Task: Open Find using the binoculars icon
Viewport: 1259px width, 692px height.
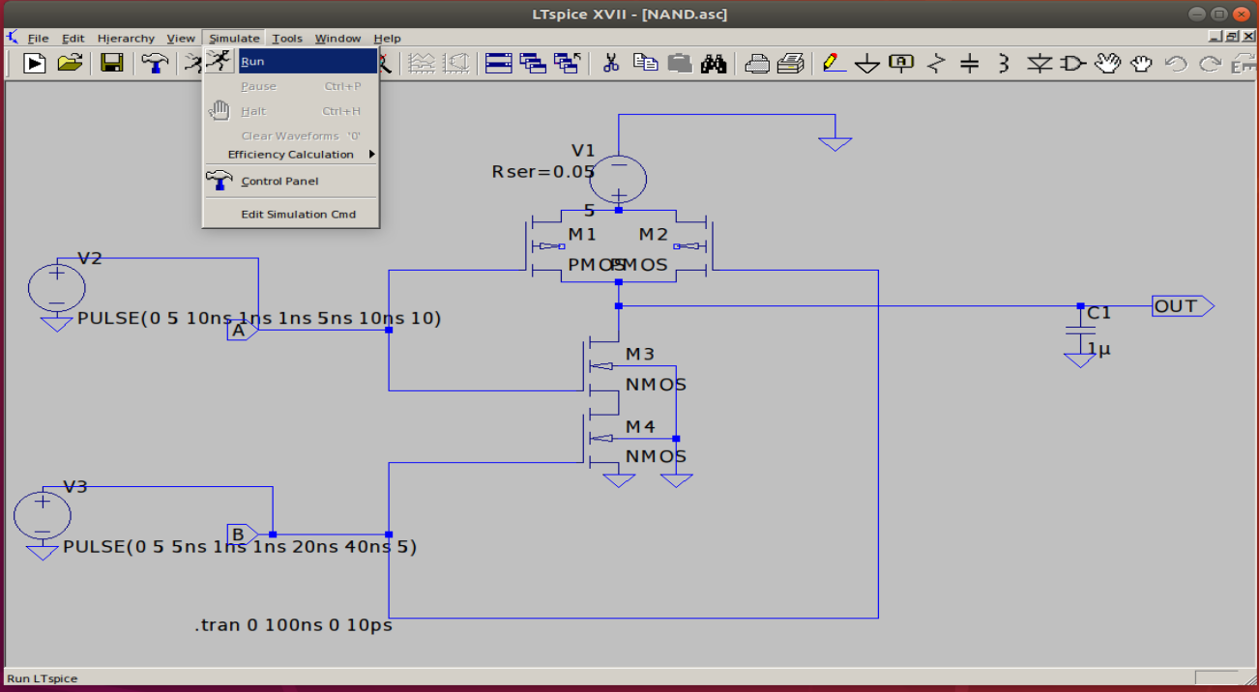Action: click(x=716, y=63)
